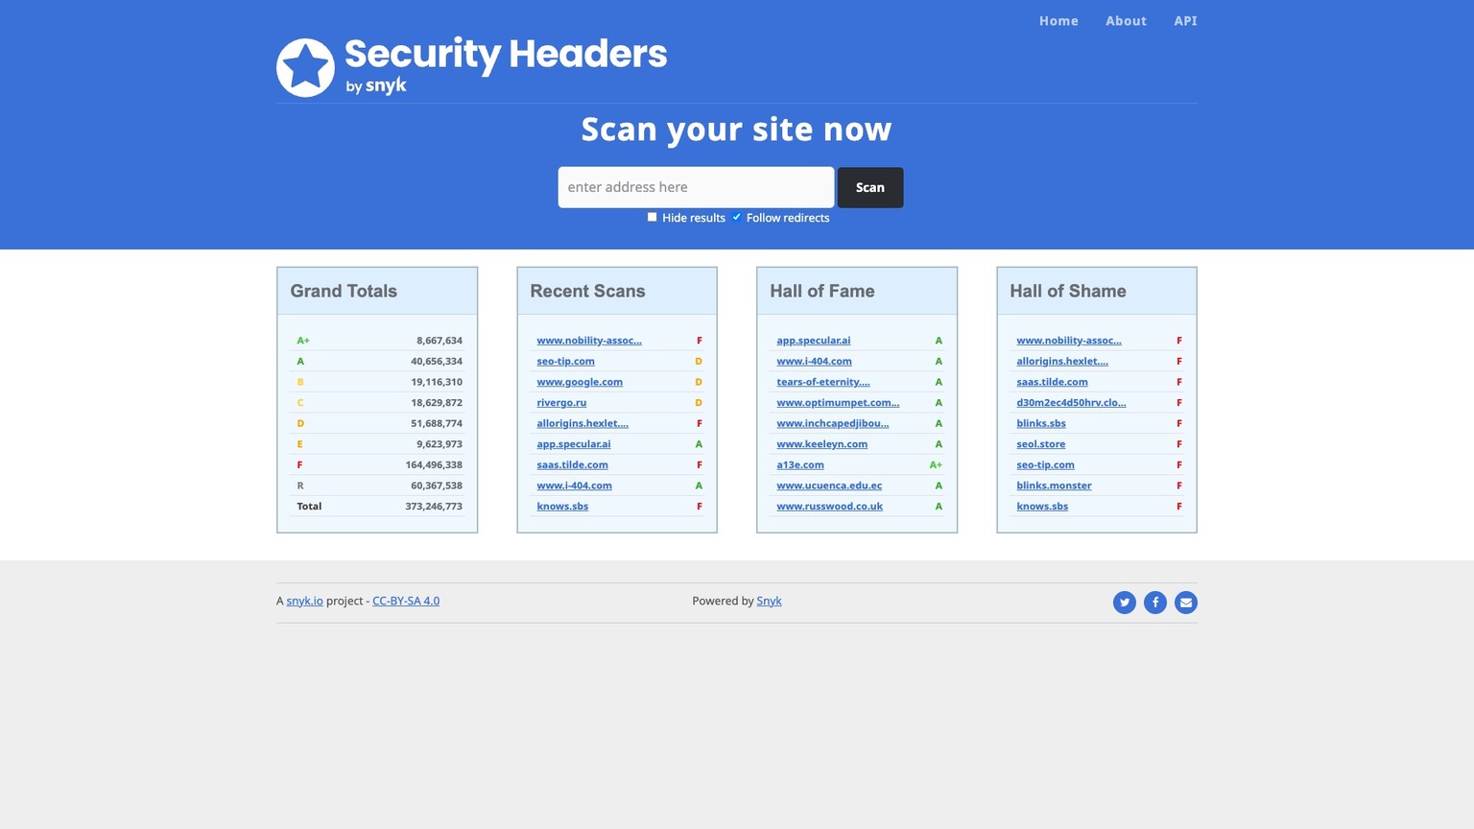
Task: Open www.google.com in Recent Scans
Action: pos(580,382)
